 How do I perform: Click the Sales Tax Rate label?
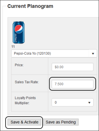[27, 82]
